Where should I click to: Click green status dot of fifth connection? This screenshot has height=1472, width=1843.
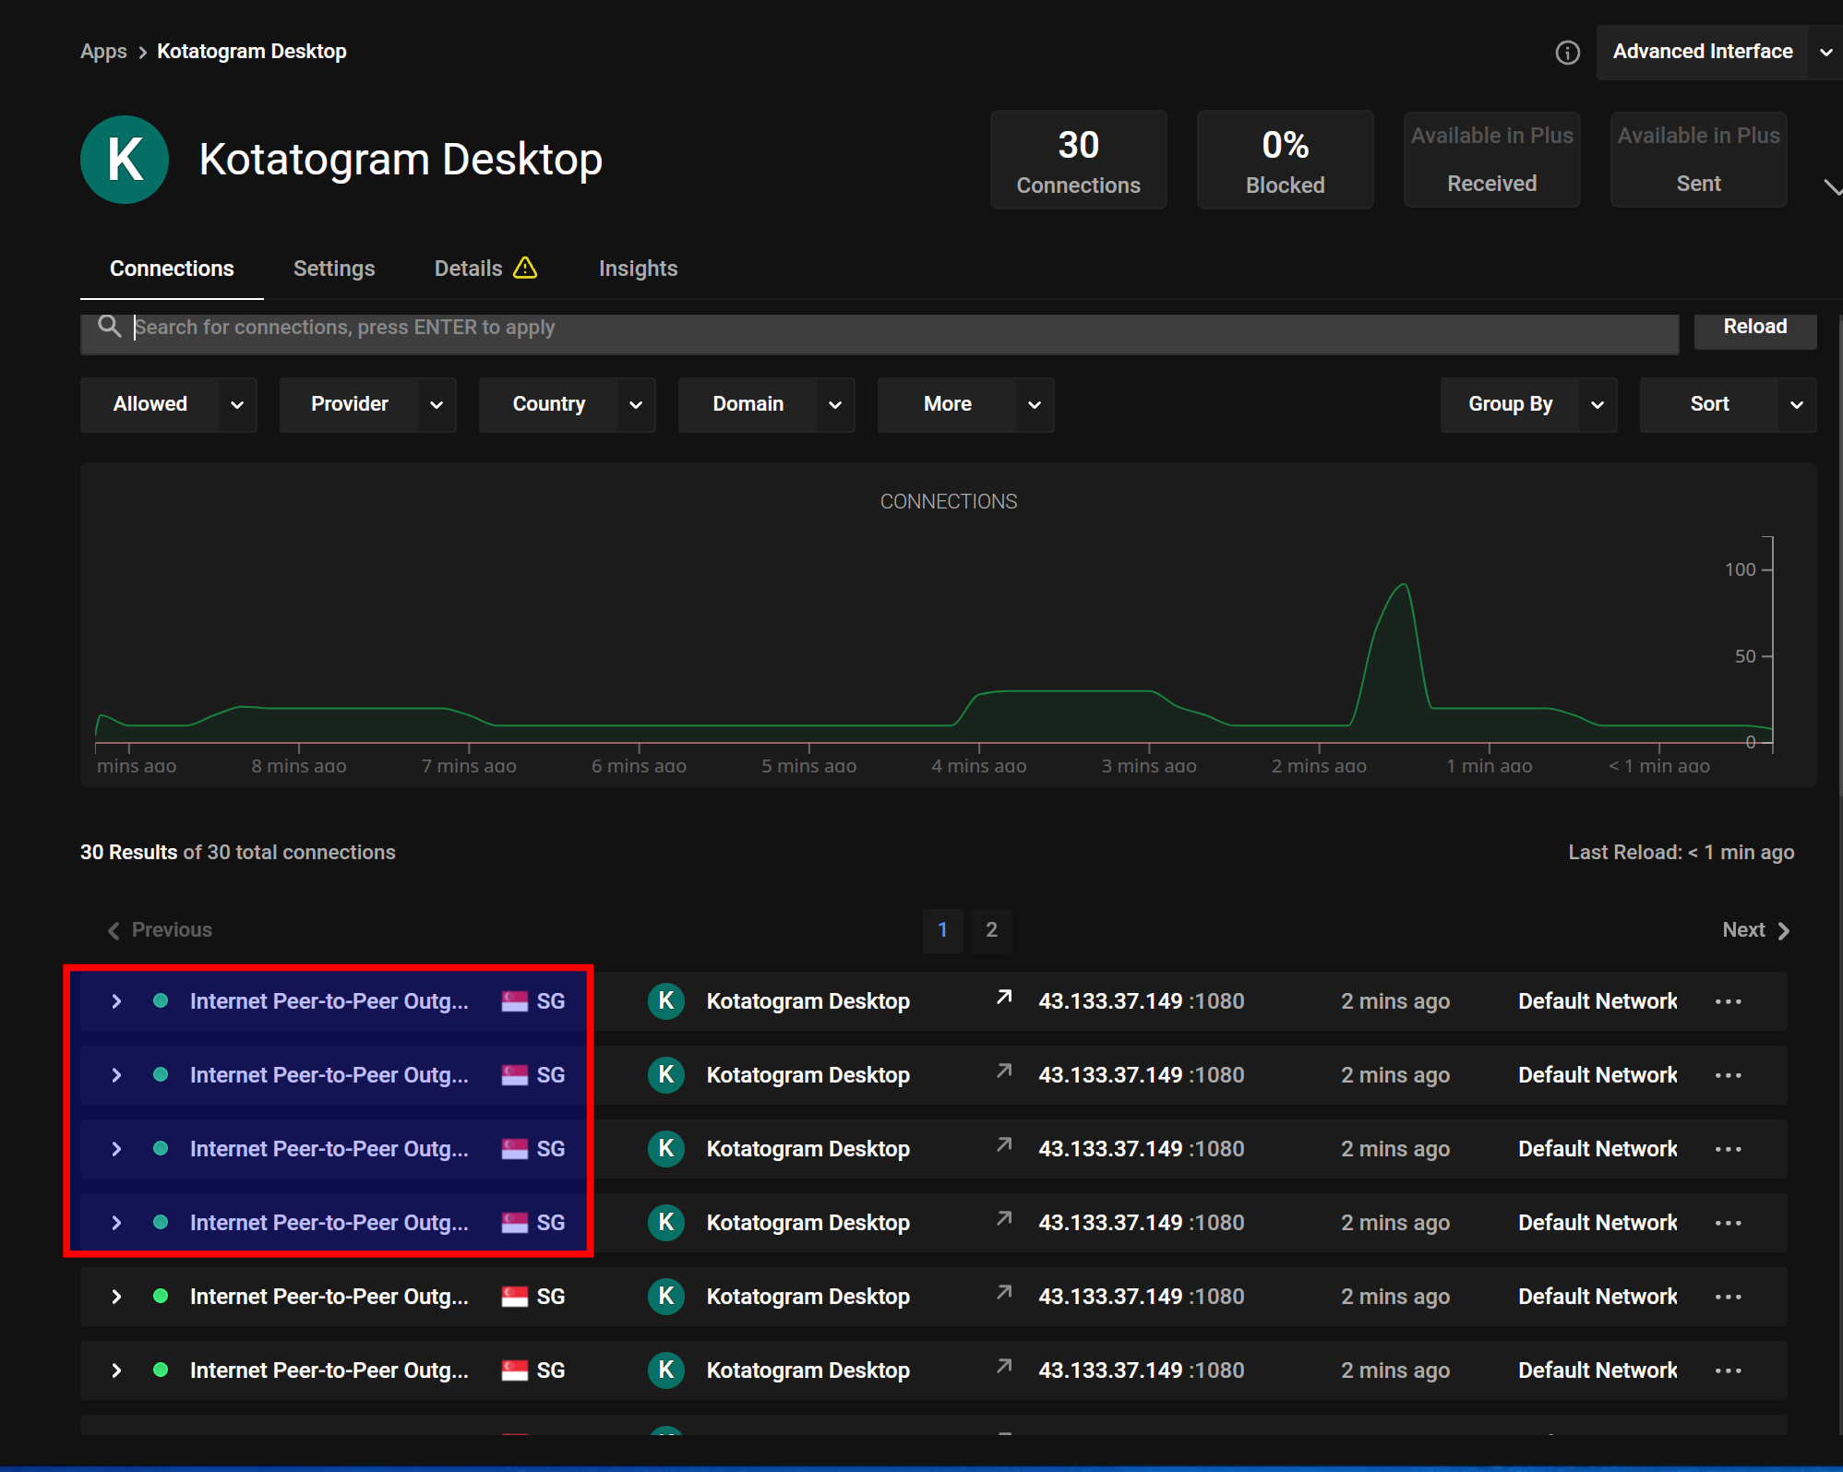161,1296
